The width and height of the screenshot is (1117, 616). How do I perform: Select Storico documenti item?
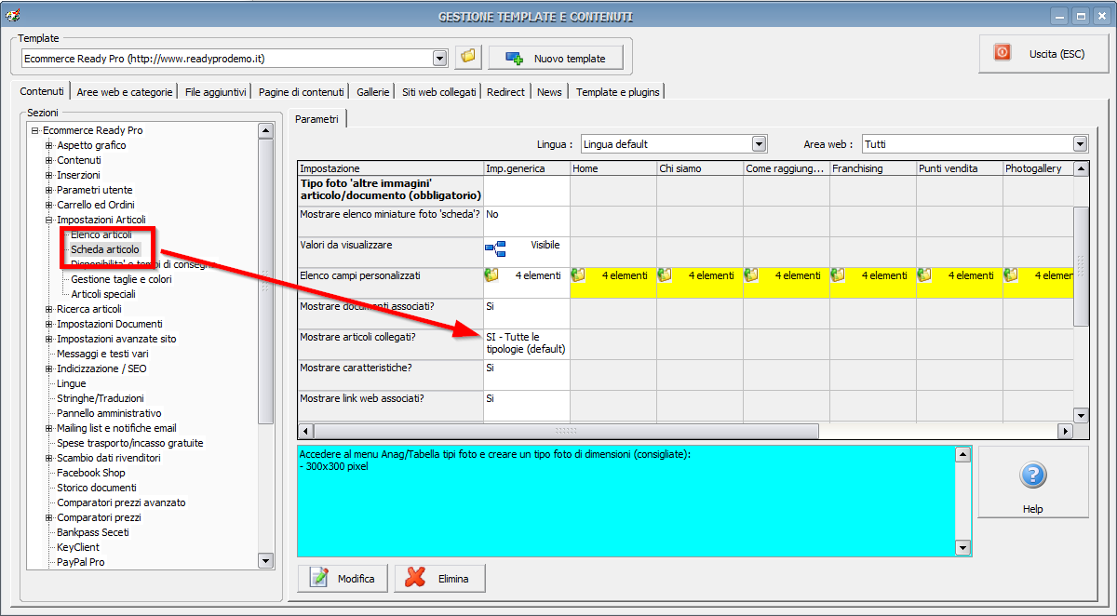pos(97,488)
